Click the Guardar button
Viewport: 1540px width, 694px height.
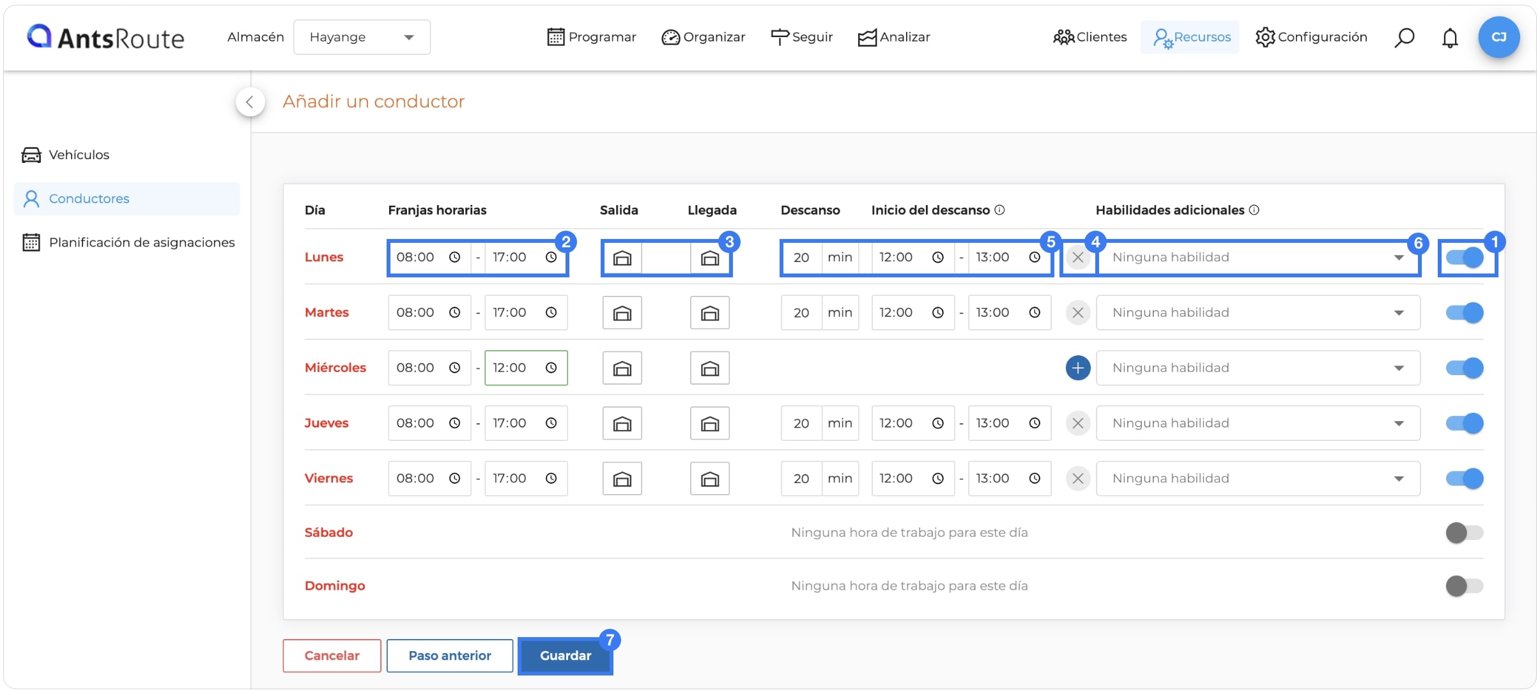(x=565, y=656)
